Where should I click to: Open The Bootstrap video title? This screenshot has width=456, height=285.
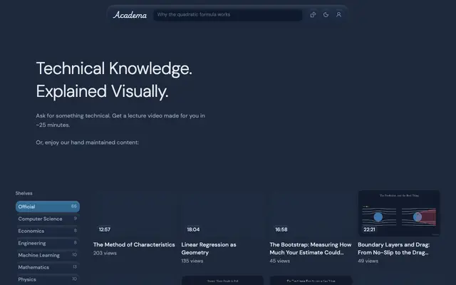[x=311, y=249]
